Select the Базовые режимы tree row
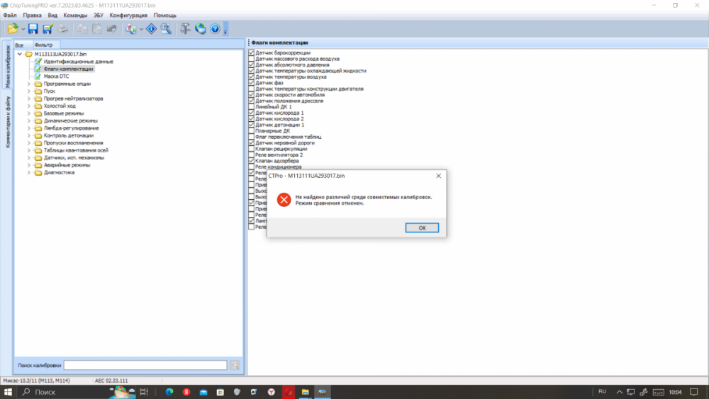 point(64,113)
